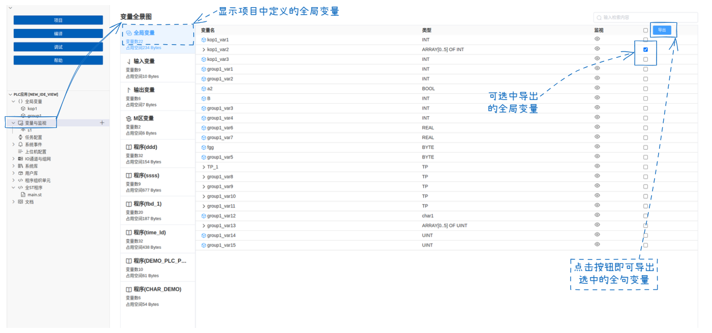The height and width of the screenshot is (333, 712).
Task: Focus the 输入检索内容 search field
Action: 645,17
